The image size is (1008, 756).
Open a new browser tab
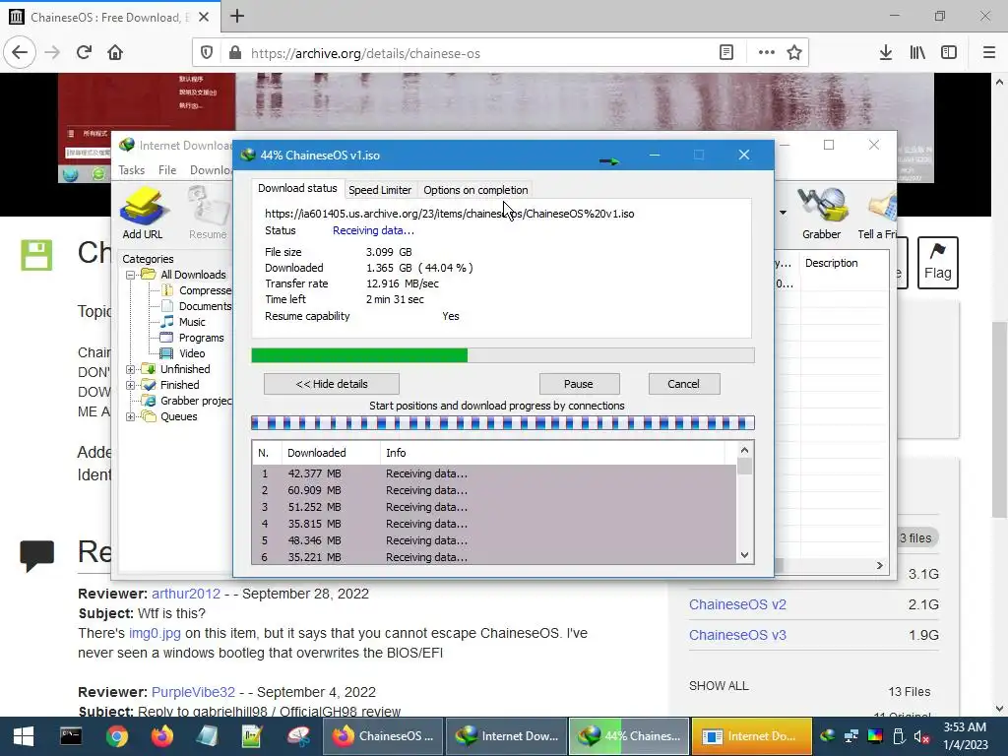[x=237, y=16]
